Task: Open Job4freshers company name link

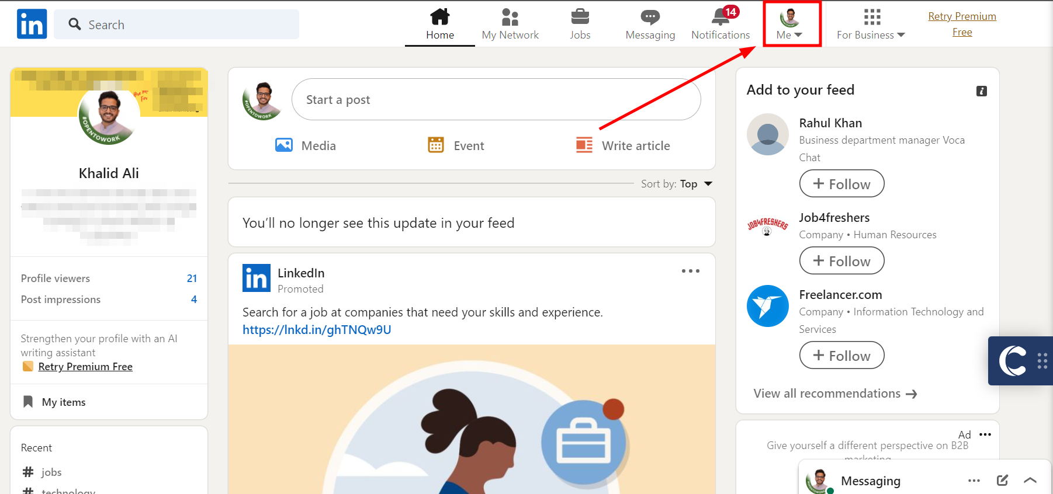Action: click(x=834, y=218)
